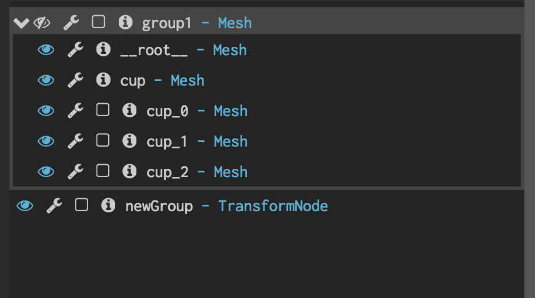Image resolution: width=535 pixels, height=298 pixels.
Task: Open the wrench debug options for group1
Action: pyautogui.click(x=71, y=23)
